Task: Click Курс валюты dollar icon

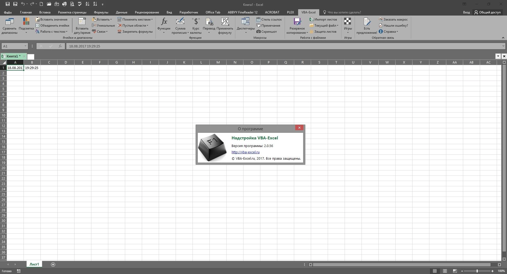Action: pyautogui.click(x=196, y=26)
